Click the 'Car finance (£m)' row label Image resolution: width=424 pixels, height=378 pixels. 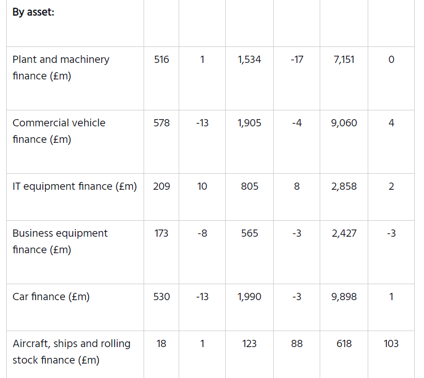[51, 297]
